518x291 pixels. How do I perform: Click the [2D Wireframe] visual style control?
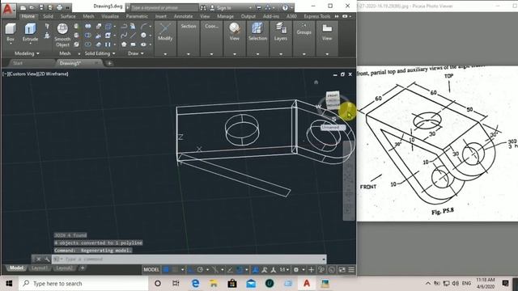click(53, 74)
